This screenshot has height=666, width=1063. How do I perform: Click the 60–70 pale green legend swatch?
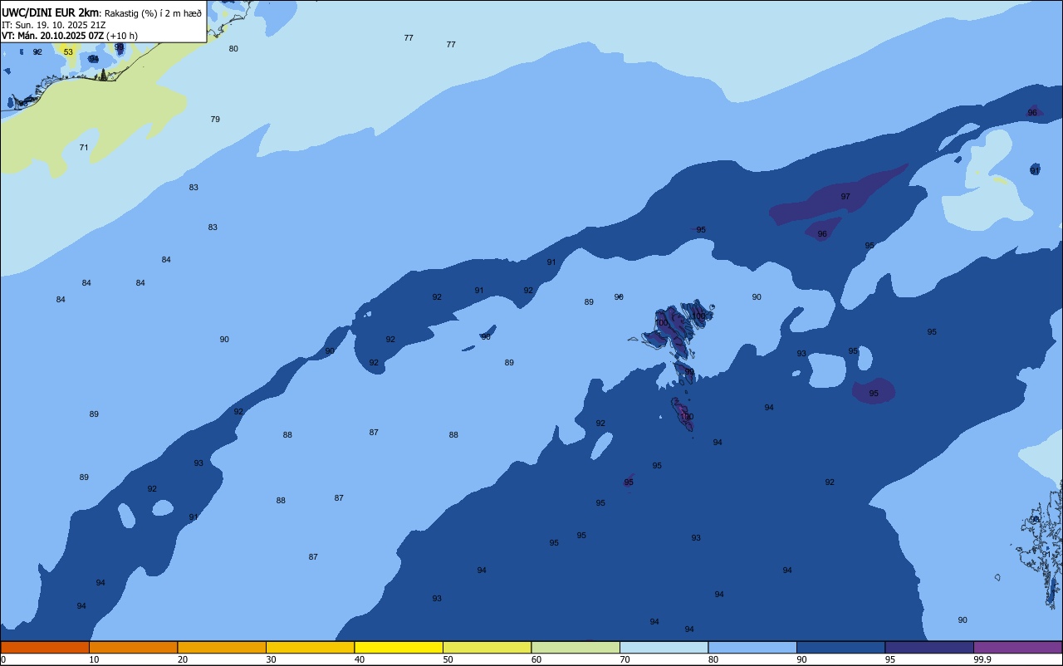click(576, 647)
